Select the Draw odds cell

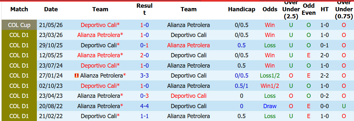[270, 106]
